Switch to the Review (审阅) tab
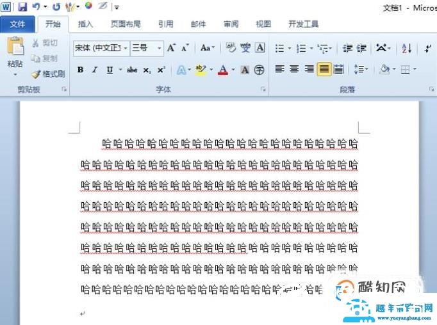 pos(231,24)
